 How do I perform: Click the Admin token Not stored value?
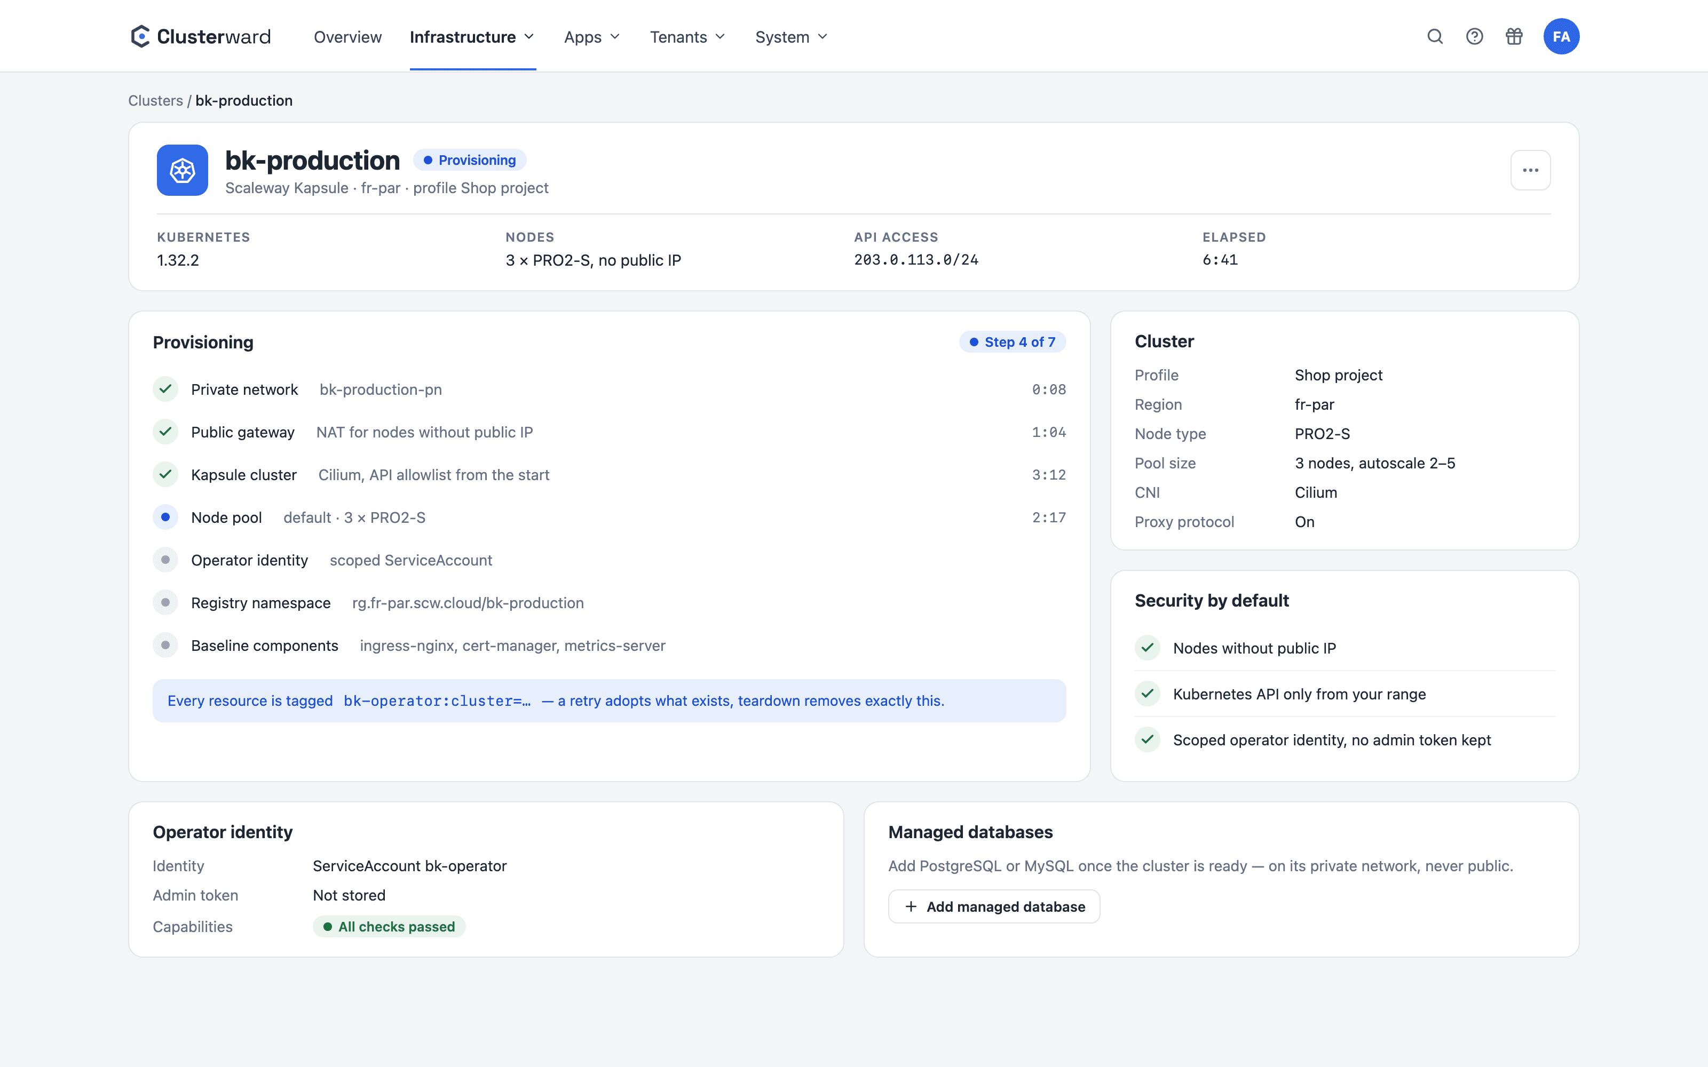click(349, 895)
